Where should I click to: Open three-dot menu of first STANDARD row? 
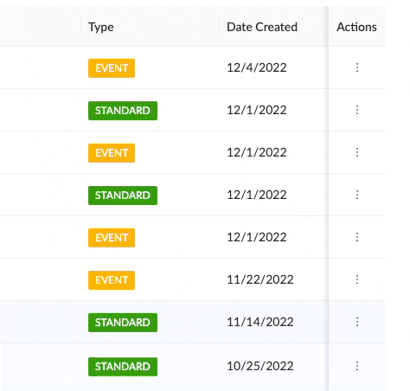[x=357, y=110]
